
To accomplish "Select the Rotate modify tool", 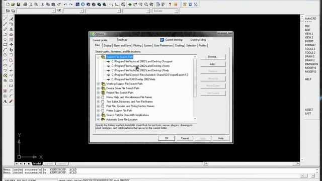I will pyautogui.click(x=11, y=50).
